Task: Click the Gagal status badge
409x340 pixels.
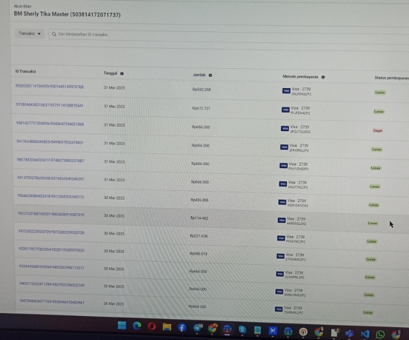Action: [378, 131]
